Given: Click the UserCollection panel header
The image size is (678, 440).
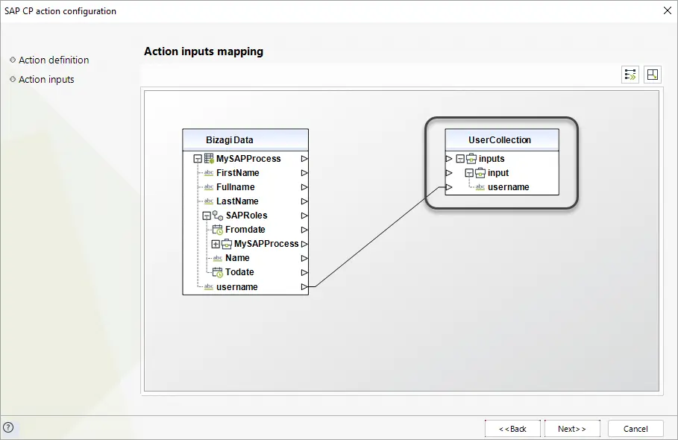Looking at the screenshot, I should [502, 140].
